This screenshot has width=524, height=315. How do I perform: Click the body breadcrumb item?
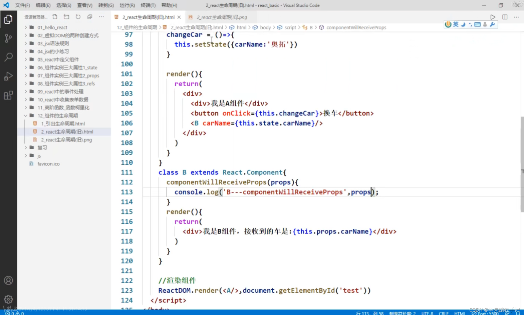(265, 28)
